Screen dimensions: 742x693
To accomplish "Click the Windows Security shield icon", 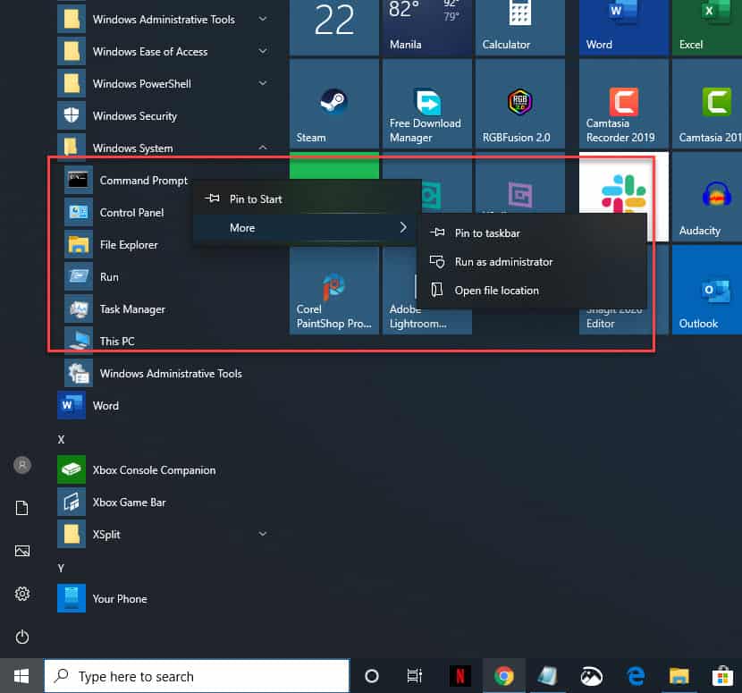I will [x=72, y=115].
